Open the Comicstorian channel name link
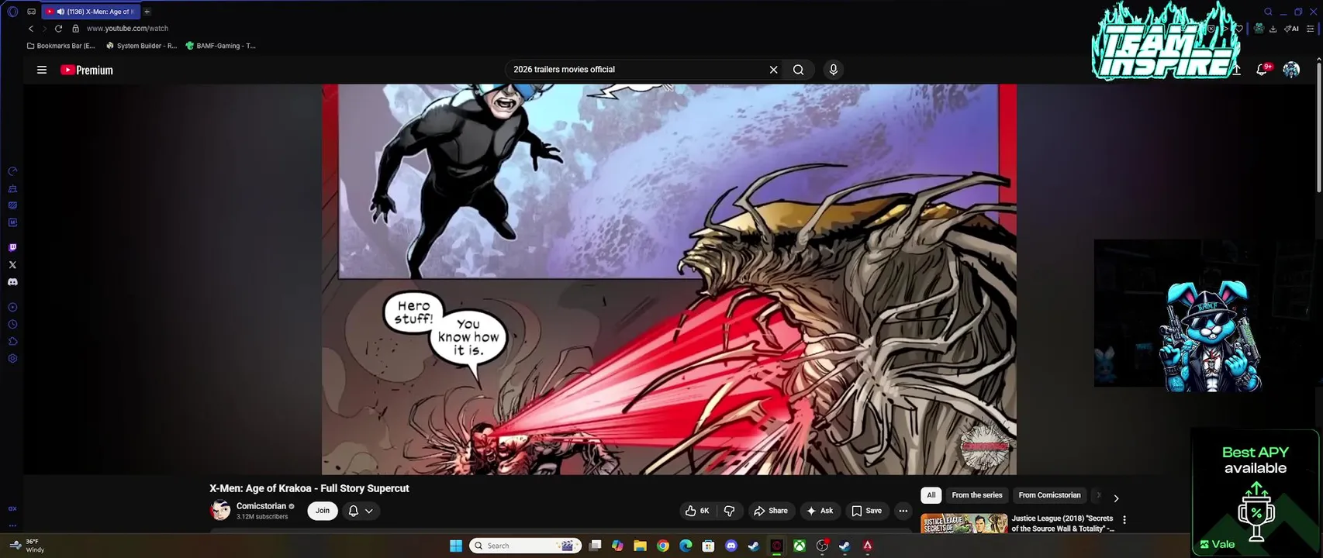 tap(261, 506)
